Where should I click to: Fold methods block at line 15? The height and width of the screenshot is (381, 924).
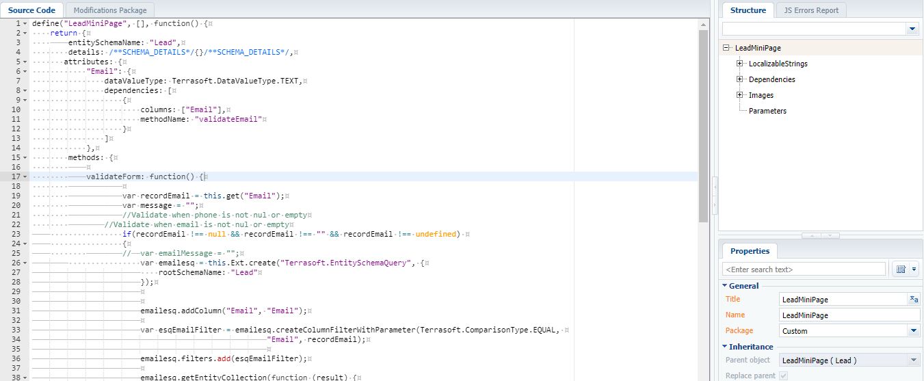(x=25, y=157)
